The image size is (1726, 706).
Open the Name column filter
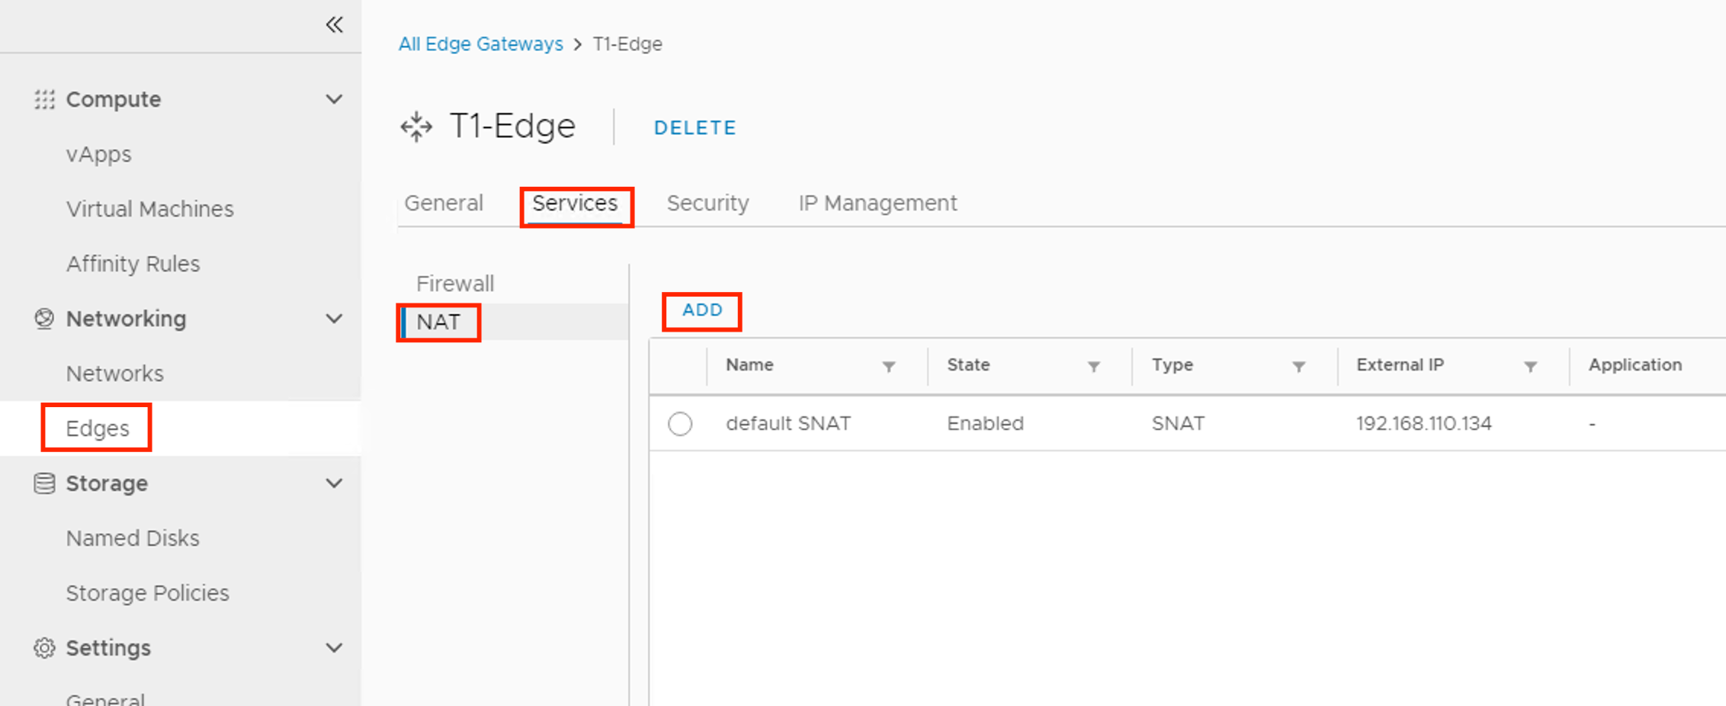pyautogui.click(x=888, y=367)
